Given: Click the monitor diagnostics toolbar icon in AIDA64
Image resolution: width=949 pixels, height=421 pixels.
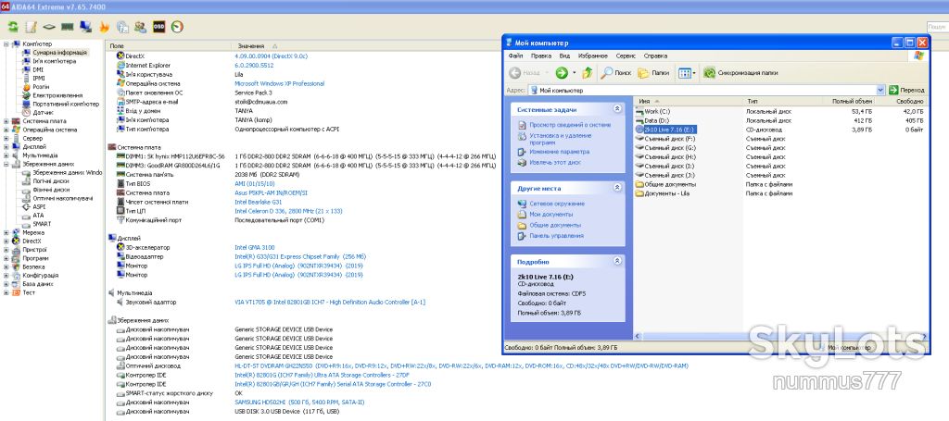Looking at the screenshot, I should [x=85, y=27].
